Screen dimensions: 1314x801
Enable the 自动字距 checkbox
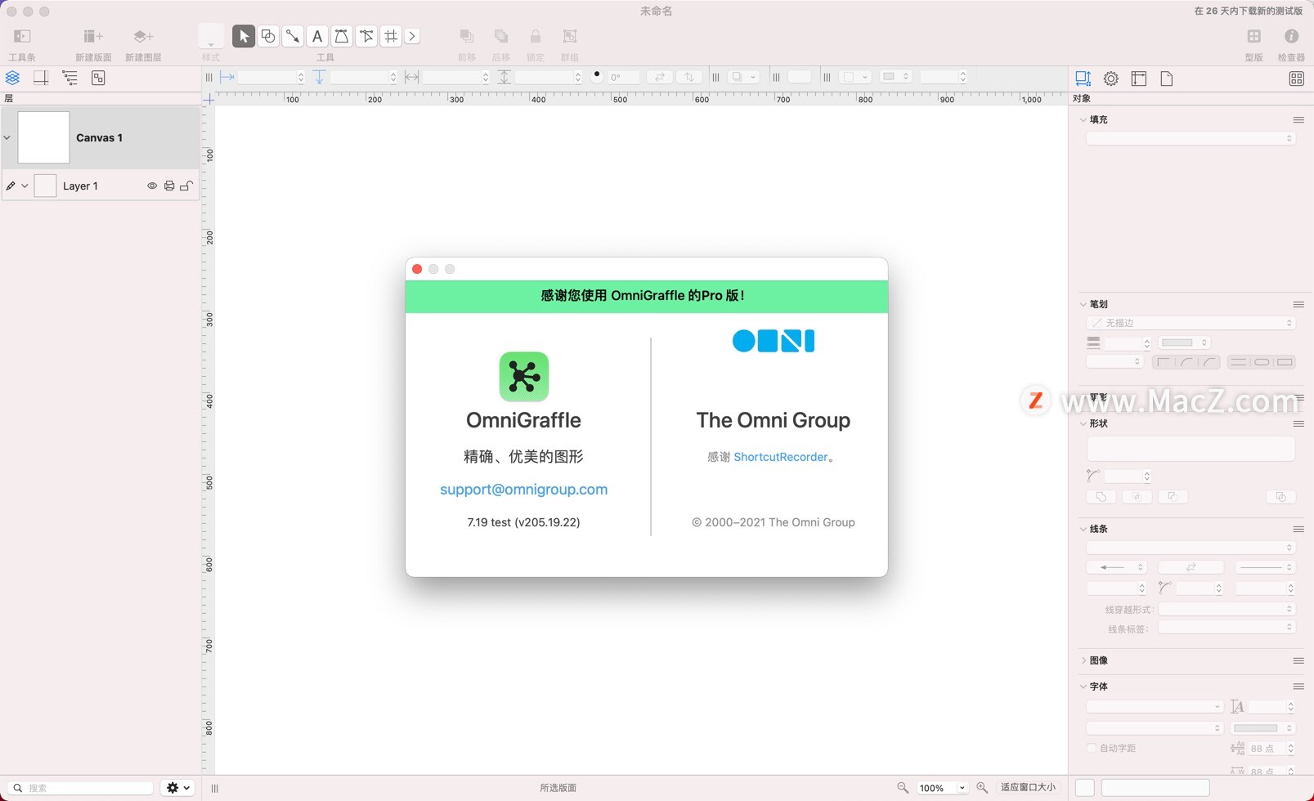coord(1091,748)
